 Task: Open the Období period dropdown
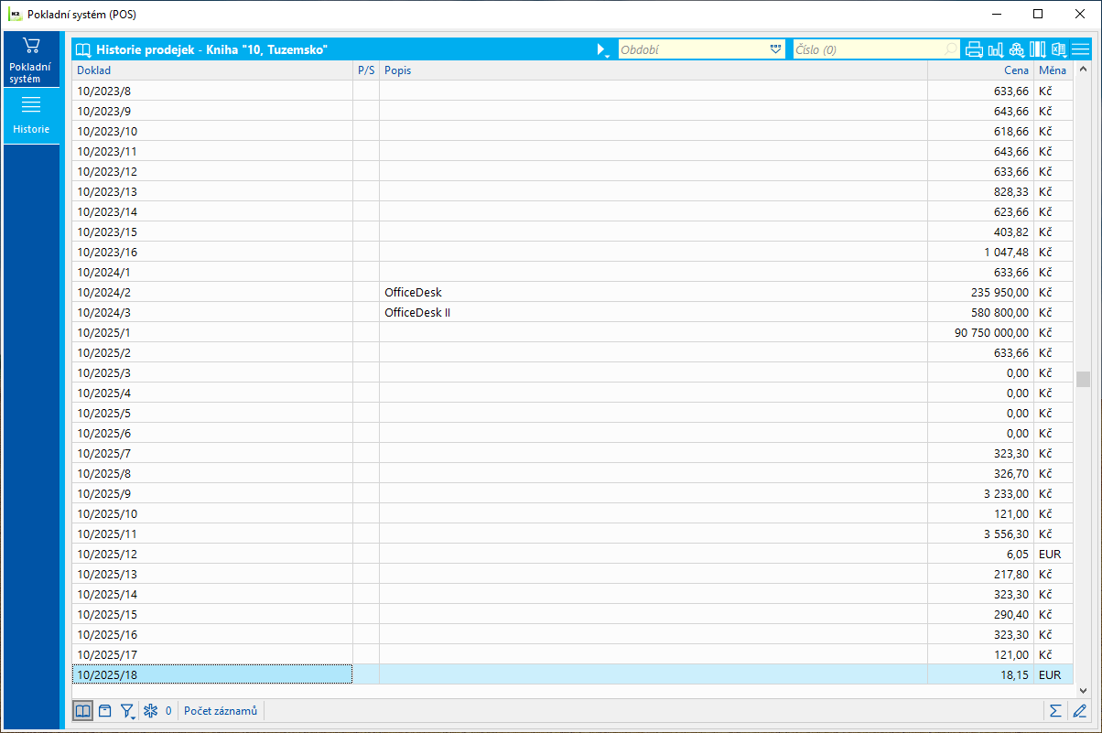click(x=776, y=49)
